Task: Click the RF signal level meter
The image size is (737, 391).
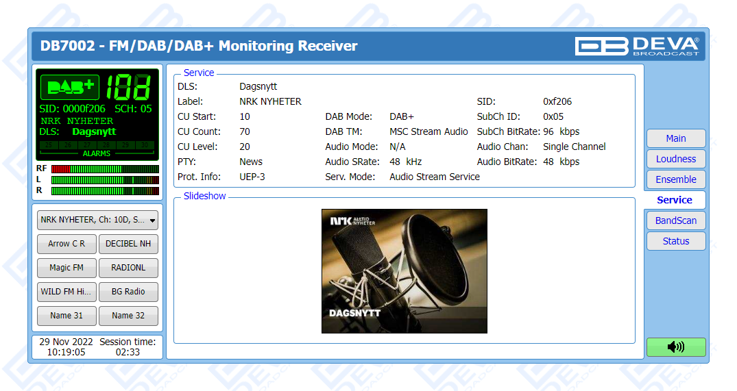Action: point(105,168)
